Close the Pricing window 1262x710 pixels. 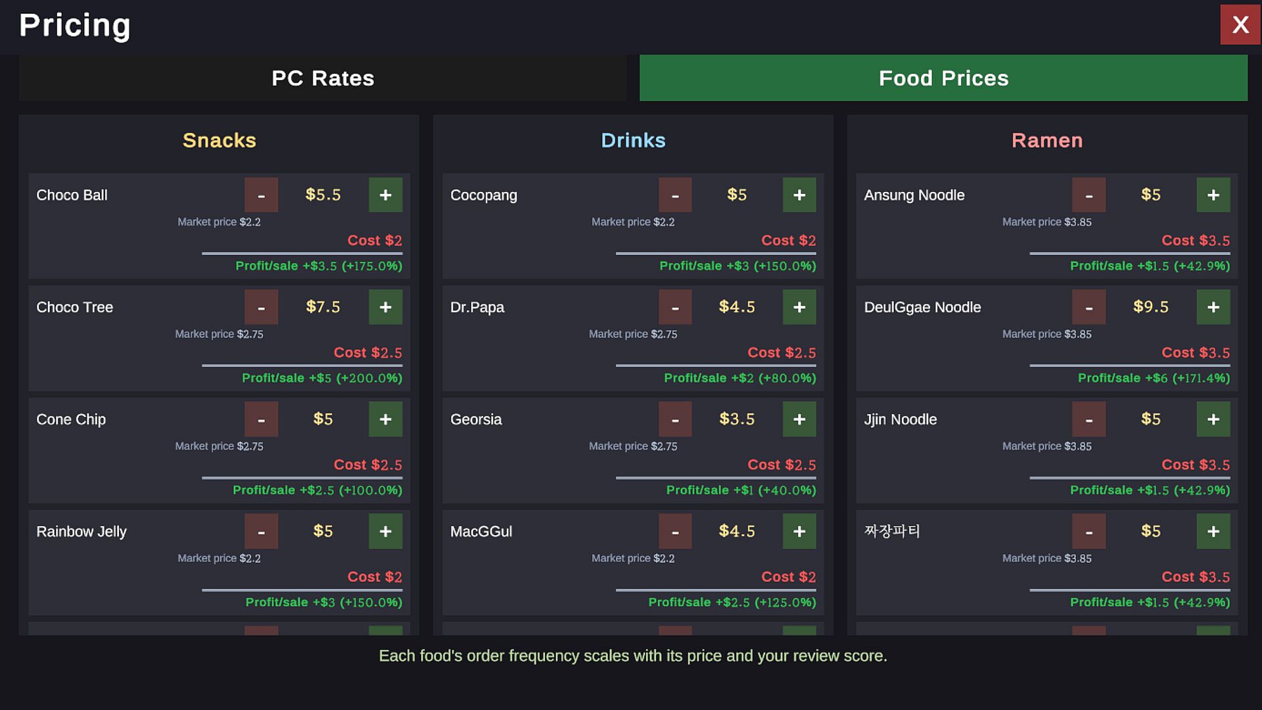point(1240,25)
